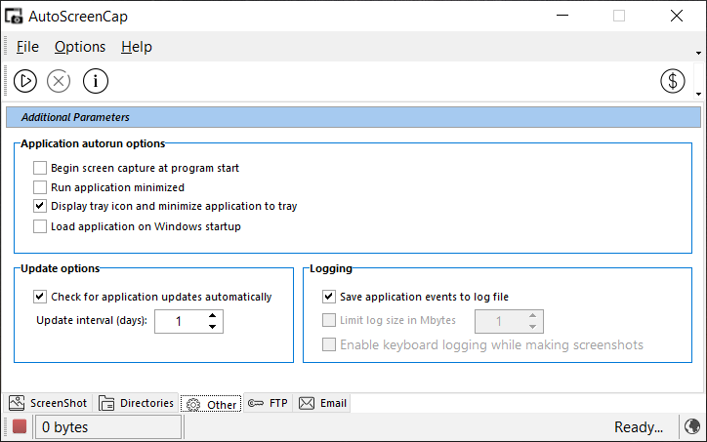Image resolution: width=707 pixels, height=442 pixels.
Task: Open the Email envelope tab
Action: click(x=323, y=403)
